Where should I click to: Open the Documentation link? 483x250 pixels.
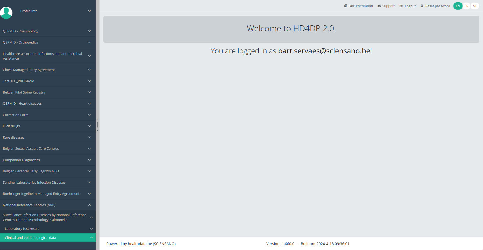point(360,6)
